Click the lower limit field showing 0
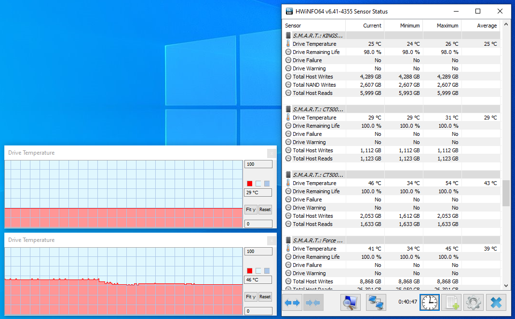 [x=258, y=223]
